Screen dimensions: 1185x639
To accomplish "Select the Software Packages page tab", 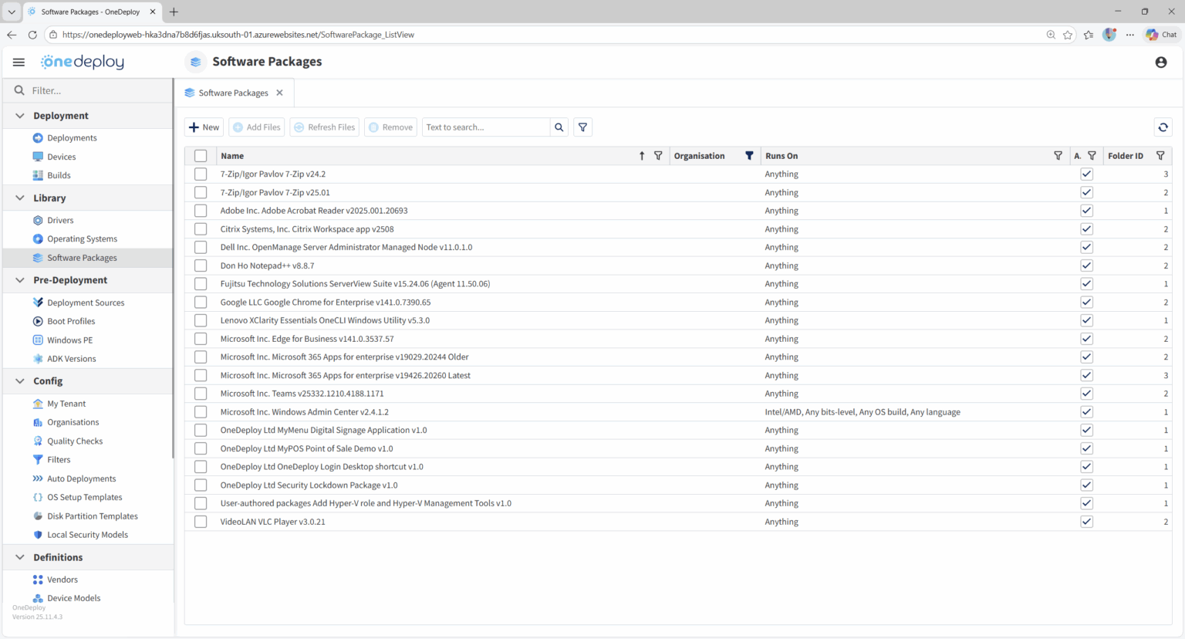I will [x=233, y=93].
